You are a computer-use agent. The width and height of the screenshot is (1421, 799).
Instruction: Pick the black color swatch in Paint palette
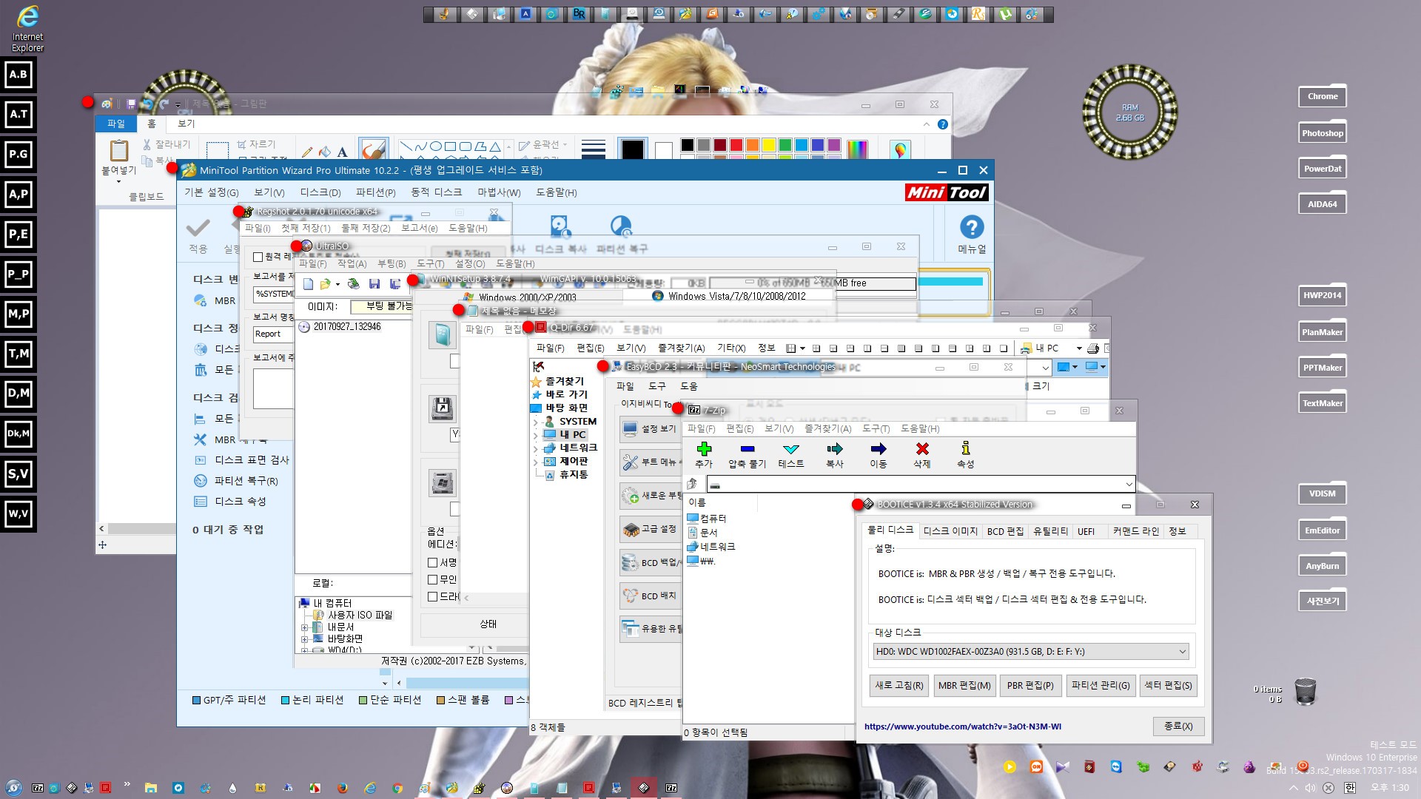pyautogui.click(x=688, y=145)
